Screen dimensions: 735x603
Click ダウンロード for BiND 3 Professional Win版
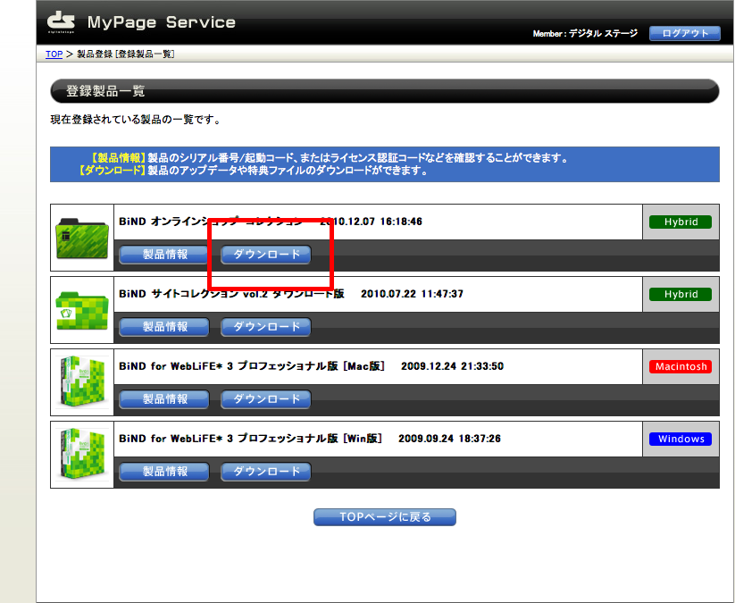click(266, 472)
